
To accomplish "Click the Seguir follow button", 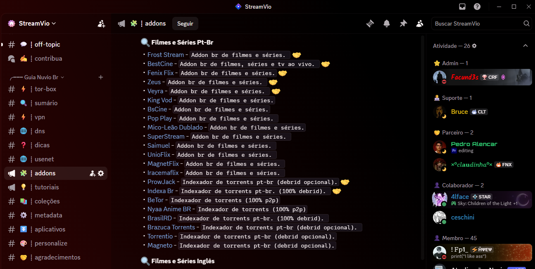I will (x=185, y=24).
